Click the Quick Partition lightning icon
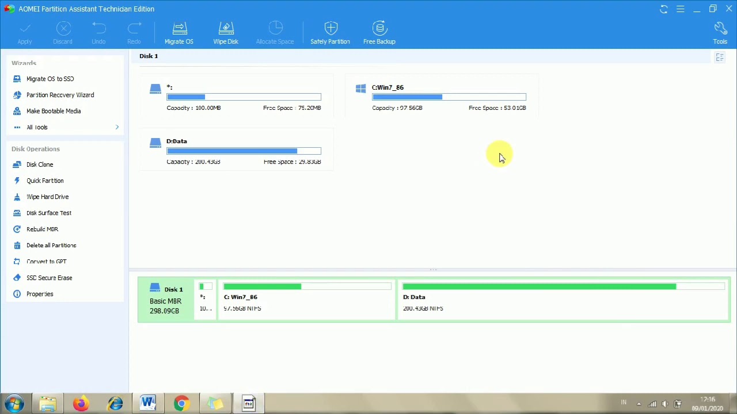This screenshot has height=414, width=737. 17,181
